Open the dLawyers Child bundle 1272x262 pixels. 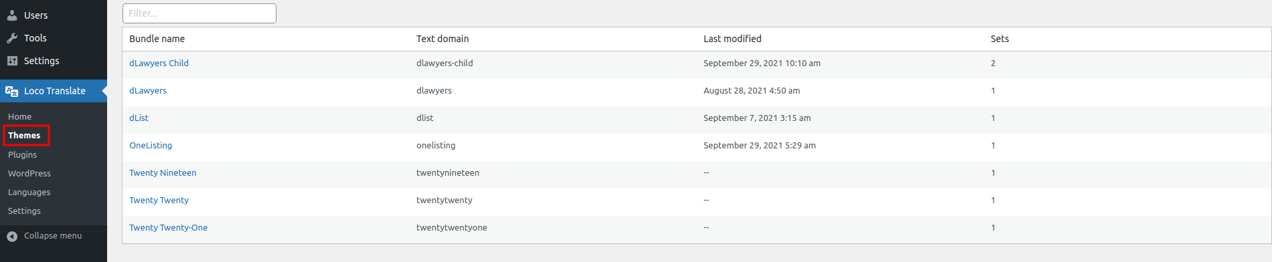159,63
